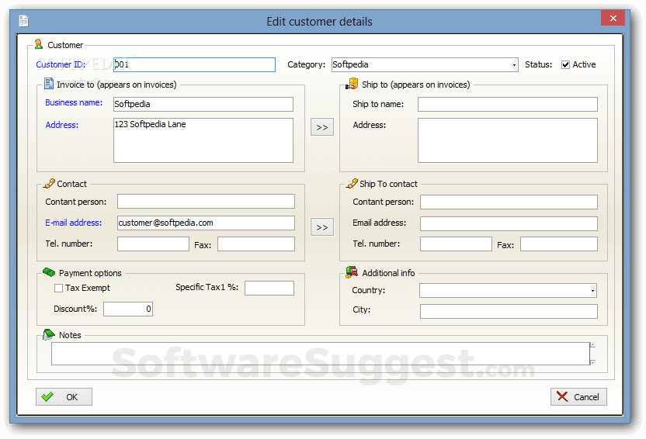The height and width of the screenshot is (439, 646).
Task: Click the Discount% input field
Action: click(x=128, y=309)
